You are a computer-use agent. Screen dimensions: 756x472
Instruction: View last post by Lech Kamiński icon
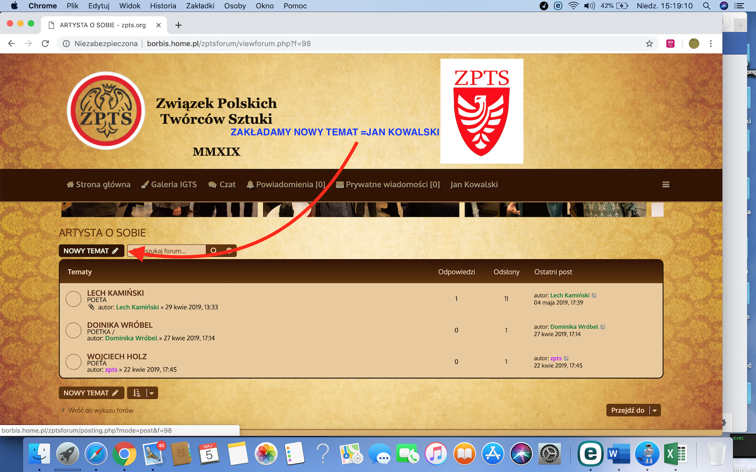[594, 295]
